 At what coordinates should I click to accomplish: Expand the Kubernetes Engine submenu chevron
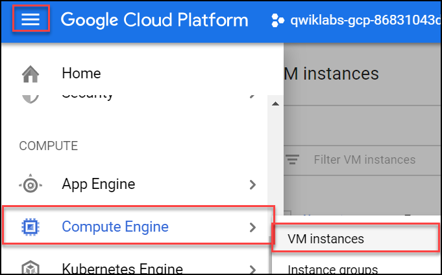click(x=253, y=270)
